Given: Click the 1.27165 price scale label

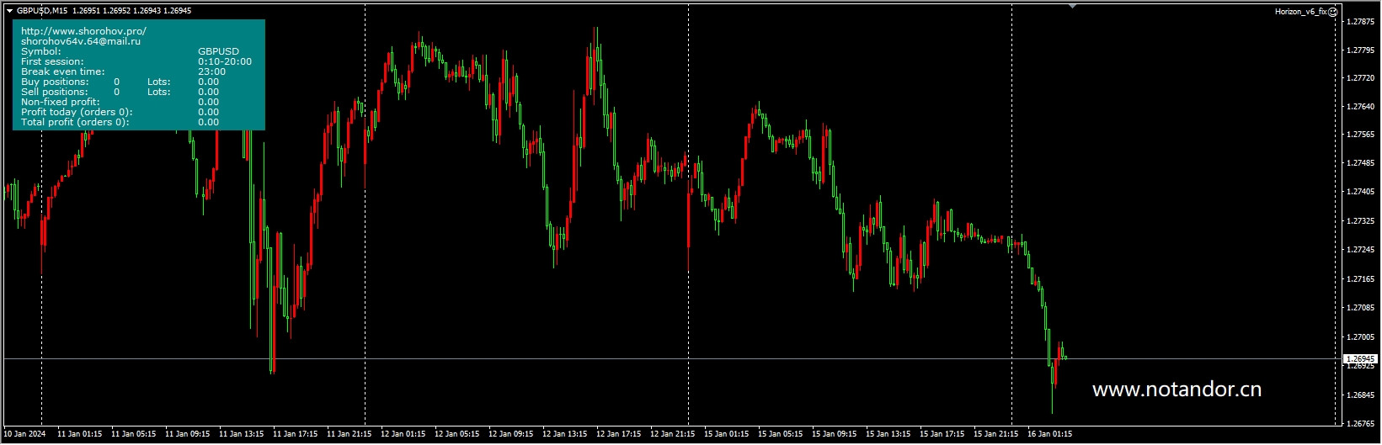Looking at the screenshot, I should pos(1361,279).
